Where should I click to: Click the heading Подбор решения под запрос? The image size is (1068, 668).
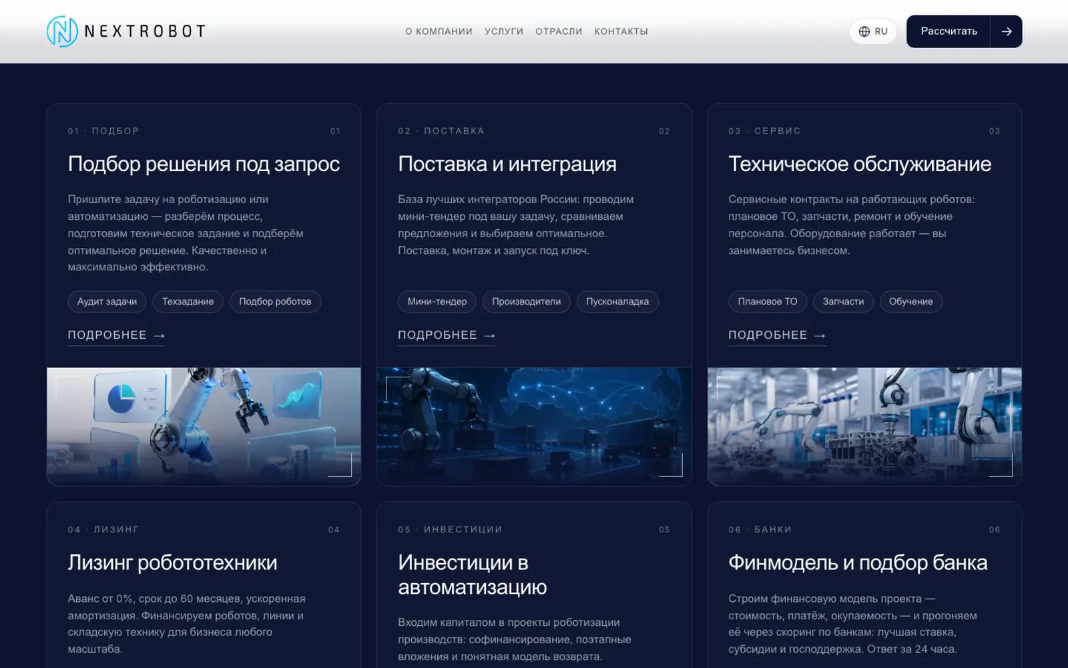(204, 164)
